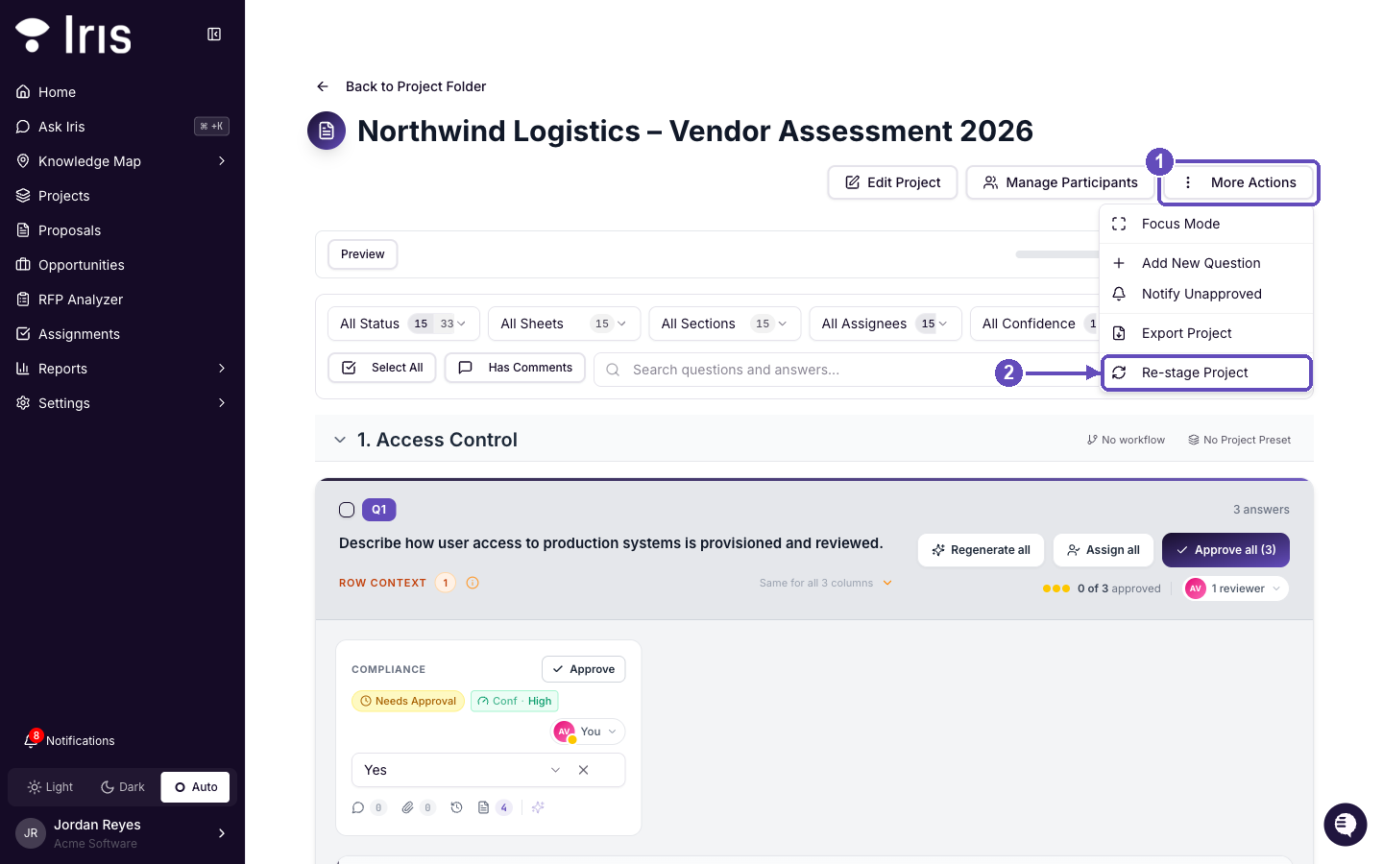Click Approve all (3) button
Image resolution: width=1383 pixels, height=864 pixels.
[x=1225, y=550]
